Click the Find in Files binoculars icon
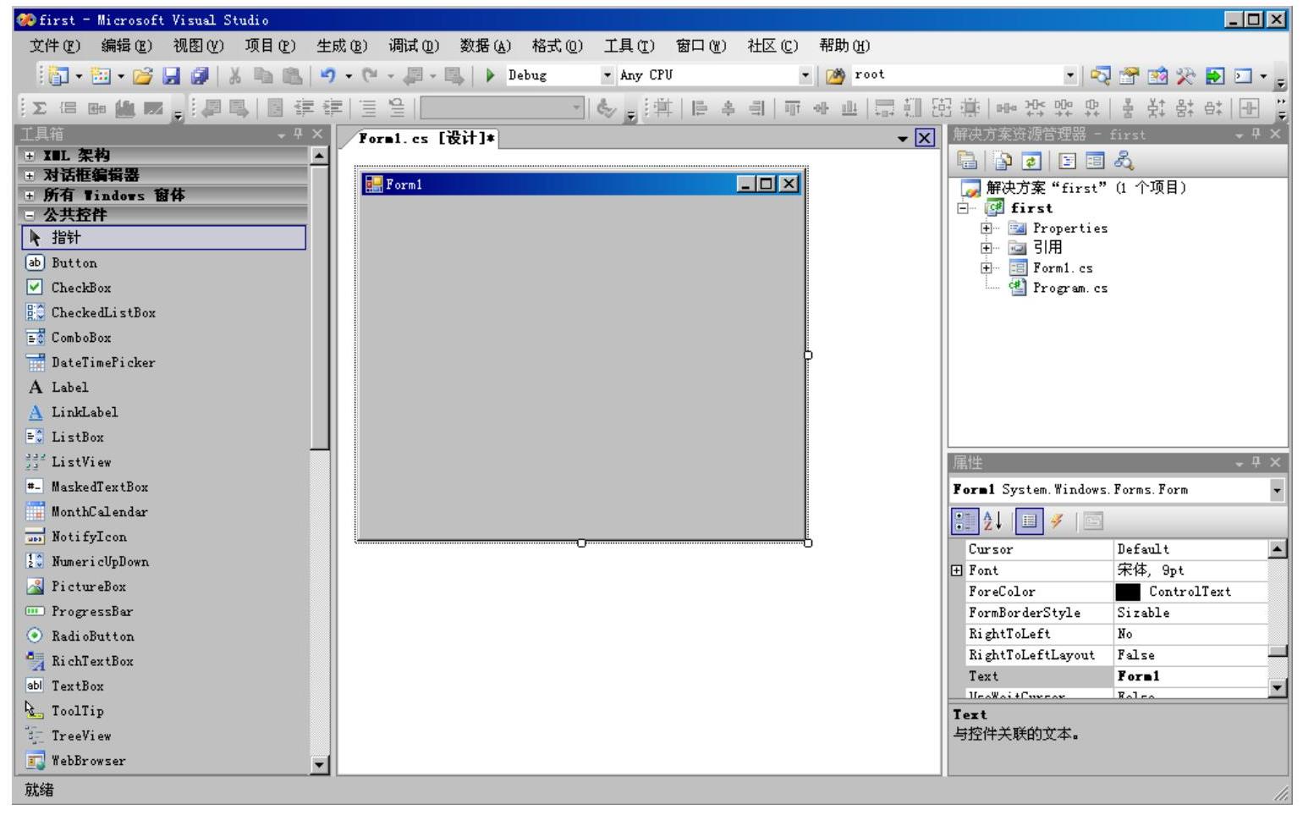 (835, 76)
